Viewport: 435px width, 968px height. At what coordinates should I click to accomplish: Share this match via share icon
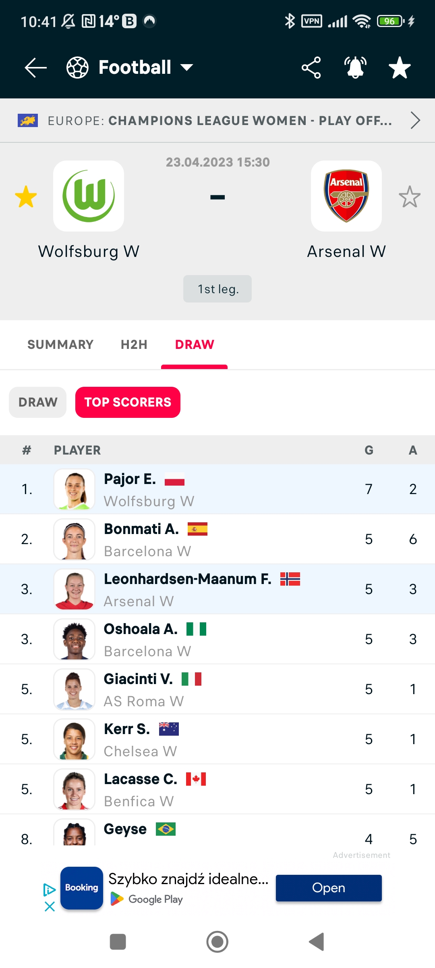pyautogui.click(x=311, y=67)
